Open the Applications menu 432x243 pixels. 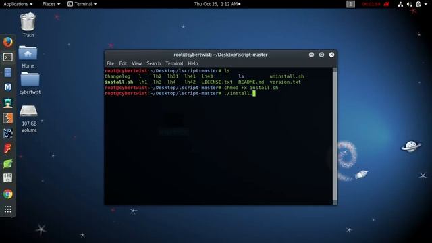point(18,4)
